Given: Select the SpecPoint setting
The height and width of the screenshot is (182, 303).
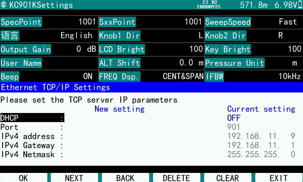Looking at the screenshot, I should pyautogui.click(x=21, y=22).
